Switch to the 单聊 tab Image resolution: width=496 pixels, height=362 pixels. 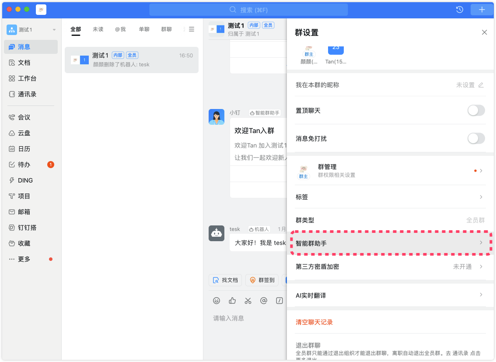[x=144, y=29]
